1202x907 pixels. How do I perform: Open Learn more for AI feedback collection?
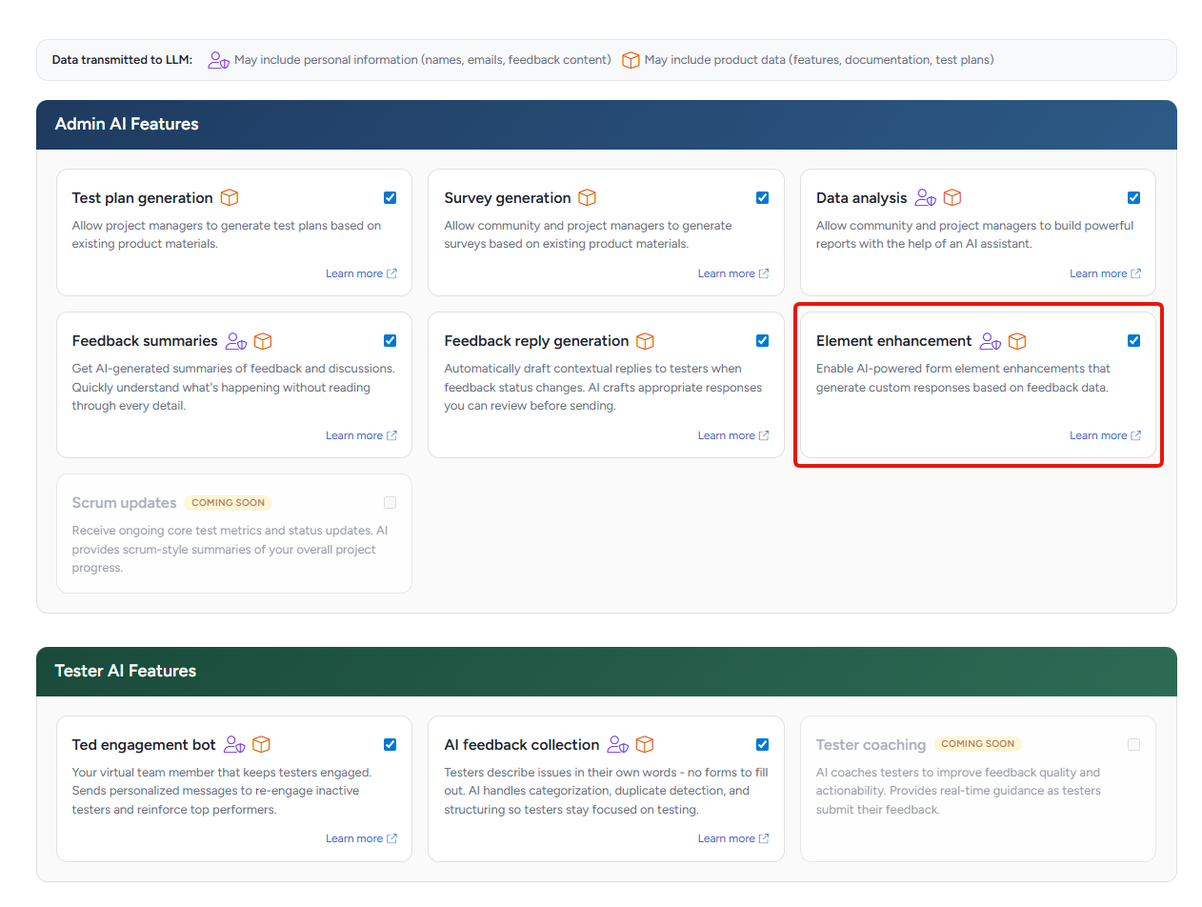click(732, 838)
